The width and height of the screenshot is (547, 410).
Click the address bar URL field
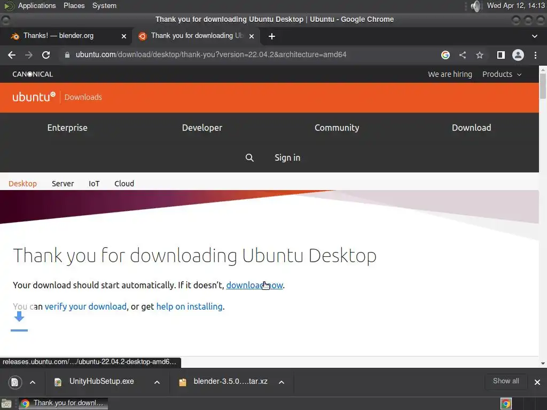pos(210,55)
